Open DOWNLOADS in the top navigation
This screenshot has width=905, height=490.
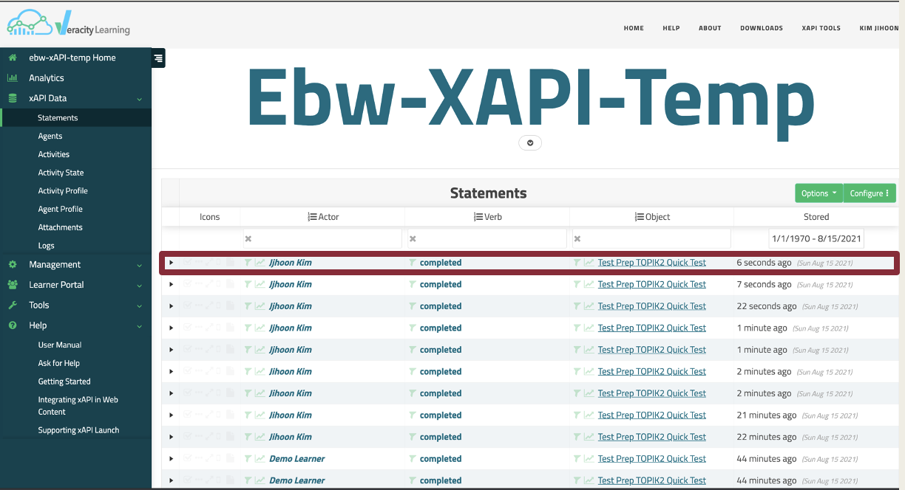pyautogui.click(x=762, y=28)
